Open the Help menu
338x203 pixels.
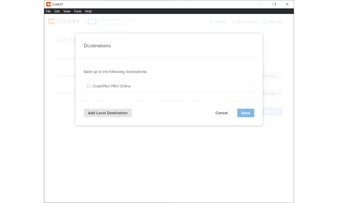pos(88,11)
